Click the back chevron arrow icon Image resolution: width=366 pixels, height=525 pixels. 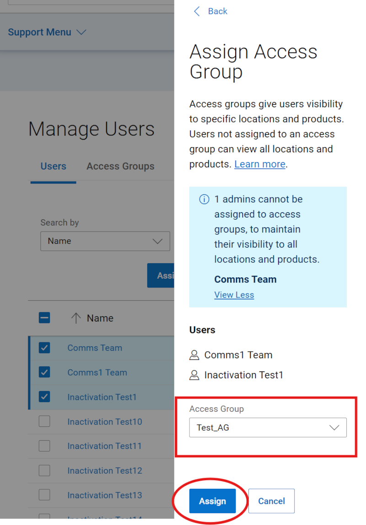tap(197, 11)
